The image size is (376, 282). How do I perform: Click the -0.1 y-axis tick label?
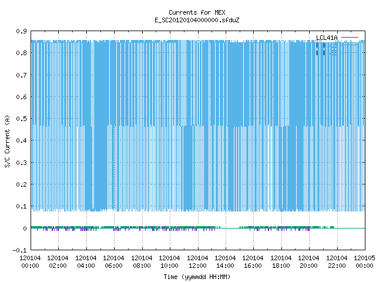pos(19,250)
